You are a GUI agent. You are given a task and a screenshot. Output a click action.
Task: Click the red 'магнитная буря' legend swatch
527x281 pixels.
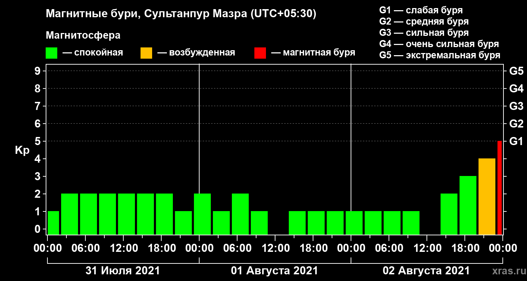(260, 53)
